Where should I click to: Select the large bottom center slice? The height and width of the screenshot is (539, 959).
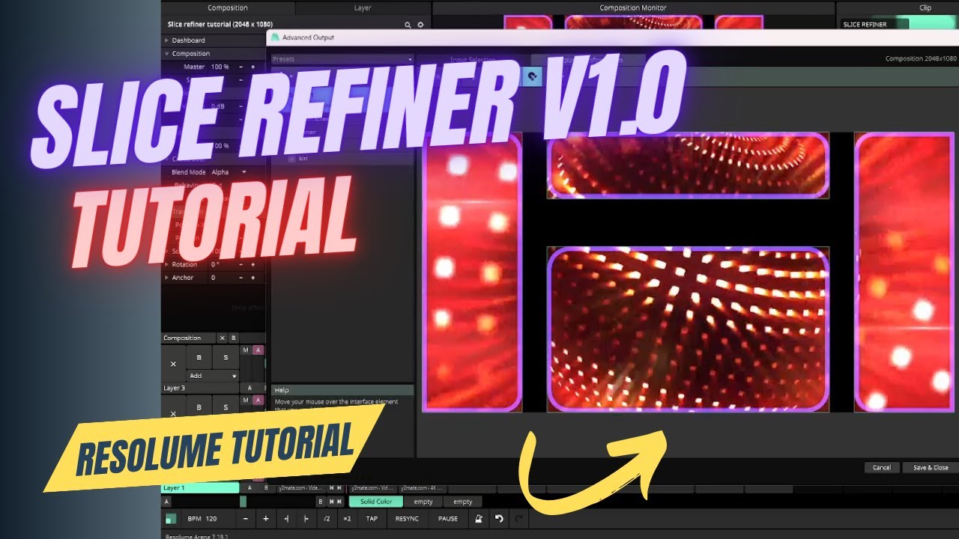(688, 329)
